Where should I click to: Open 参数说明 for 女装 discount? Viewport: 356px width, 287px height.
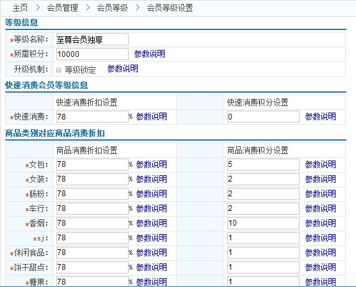(152, 179)
